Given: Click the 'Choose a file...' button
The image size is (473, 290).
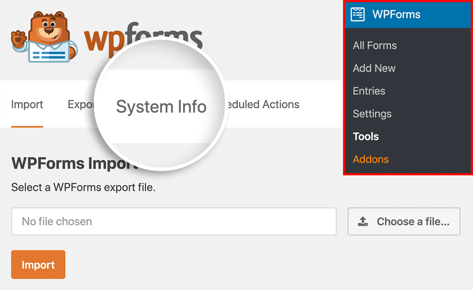Looking at the screenshot, I should point(404,221).
